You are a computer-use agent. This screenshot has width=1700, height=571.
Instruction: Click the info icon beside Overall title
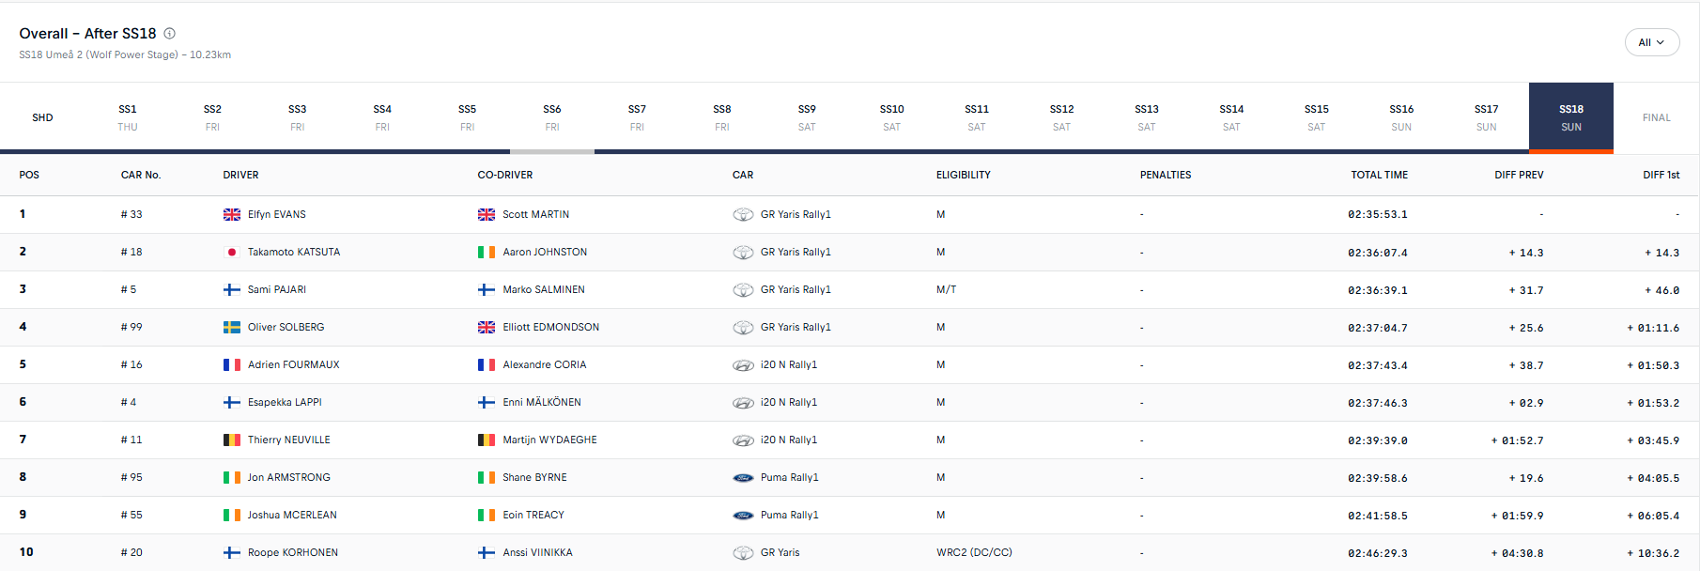tap(170, 34)
